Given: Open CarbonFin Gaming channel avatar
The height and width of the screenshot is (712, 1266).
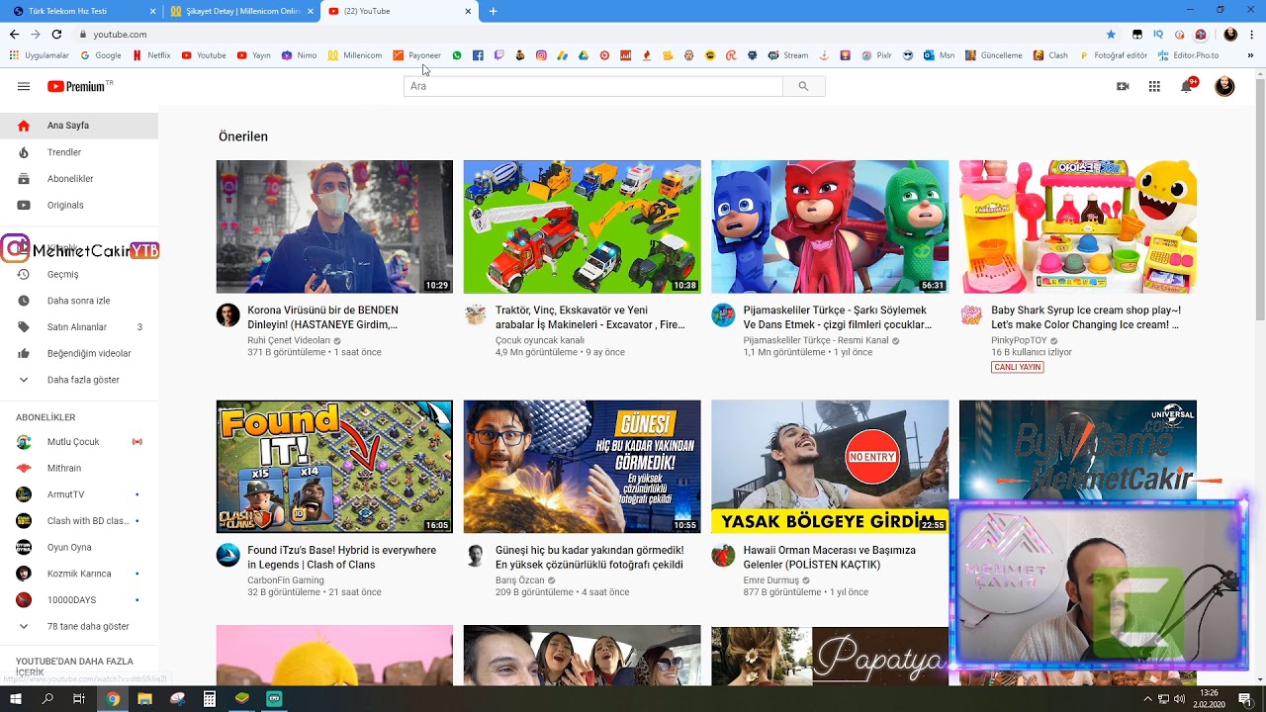Looking at the screenshot, I should pyautogui.click(x=228, y=555).
